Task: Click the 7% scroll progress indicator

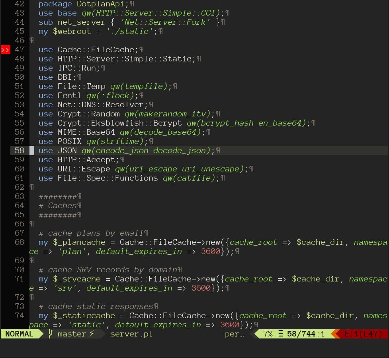Action: point(268,334)
